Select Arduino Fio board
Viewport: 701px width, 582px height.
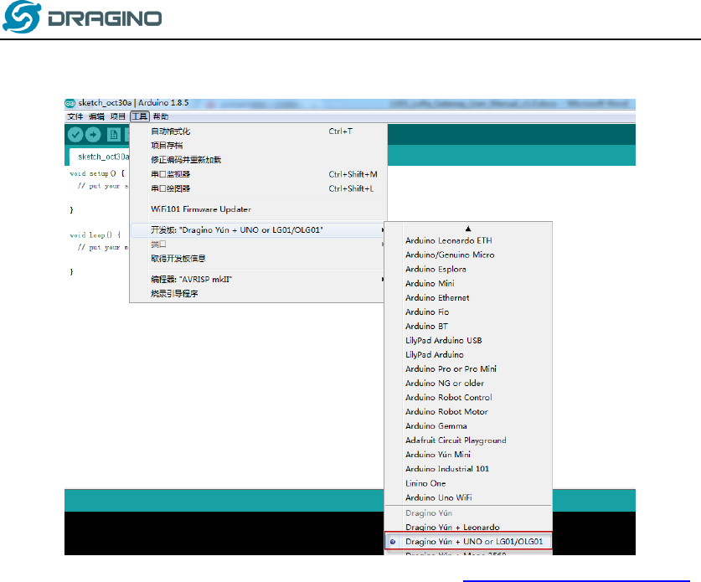click(x=468, y=312)
